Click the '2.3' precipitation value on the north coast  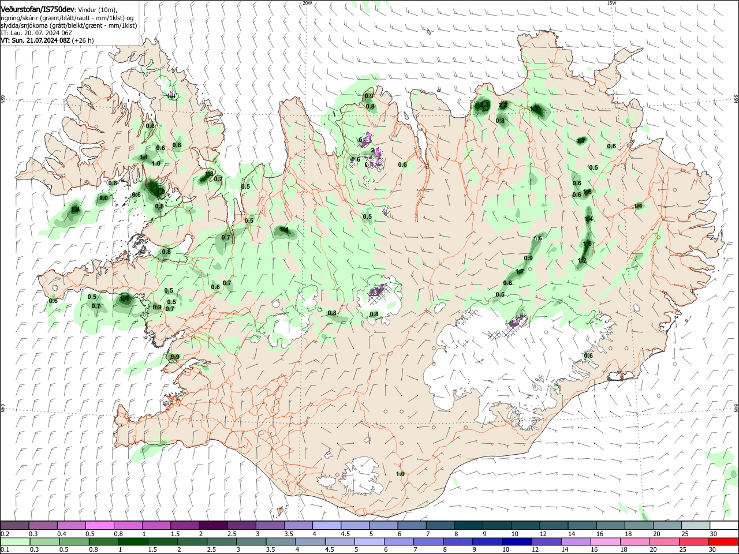[x=484, y=105]
